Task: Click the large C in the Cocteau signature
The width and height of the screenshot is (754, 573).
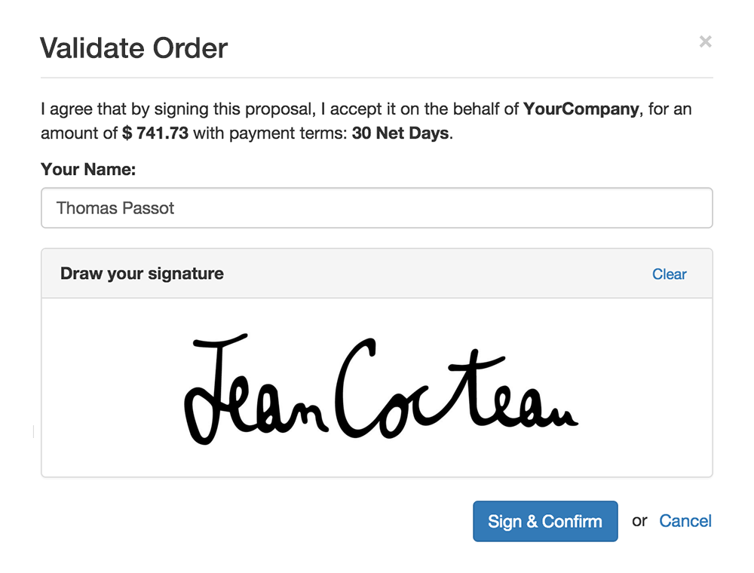Action: (x=356, y=388)
